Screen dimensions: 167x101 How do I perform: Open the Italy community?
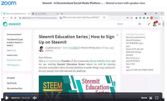128,67
